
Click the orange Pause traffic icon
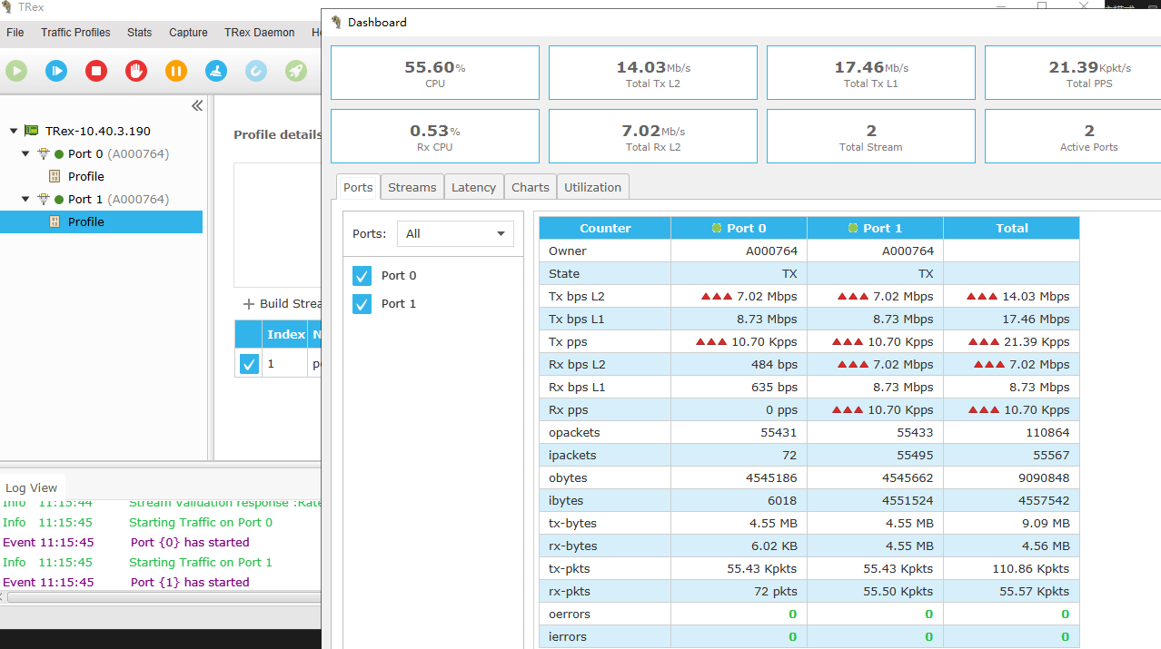point(175,70)
